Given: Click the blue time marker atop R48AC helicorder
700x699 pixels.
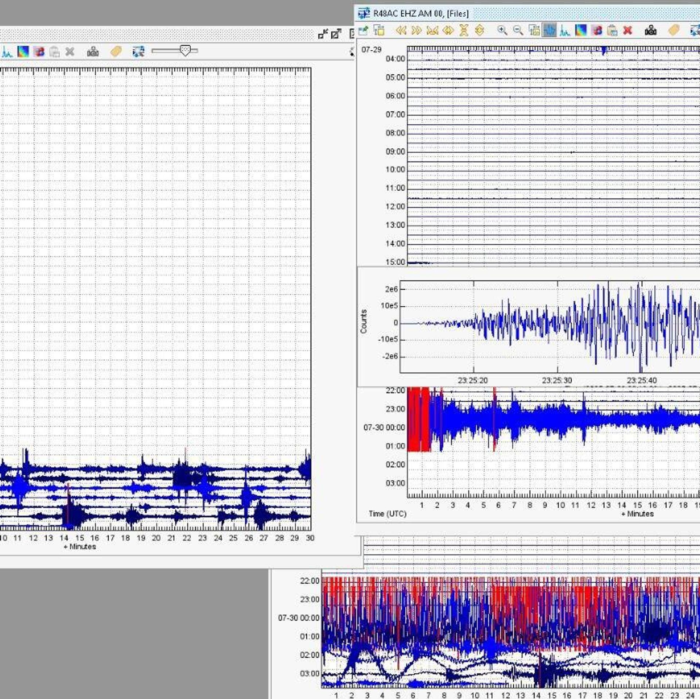Looking at the screenshot, I should point(604,50).
